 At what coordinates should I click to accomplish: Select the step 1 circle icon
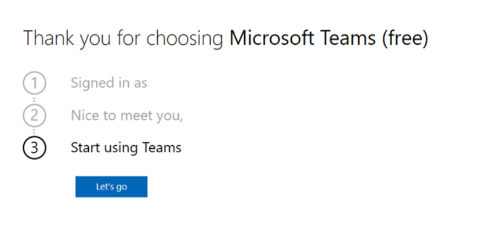point(34,82)
